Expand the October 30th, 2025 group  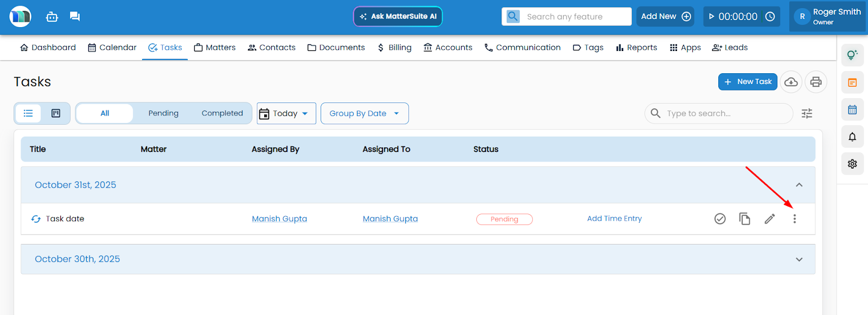coord(799,259)
